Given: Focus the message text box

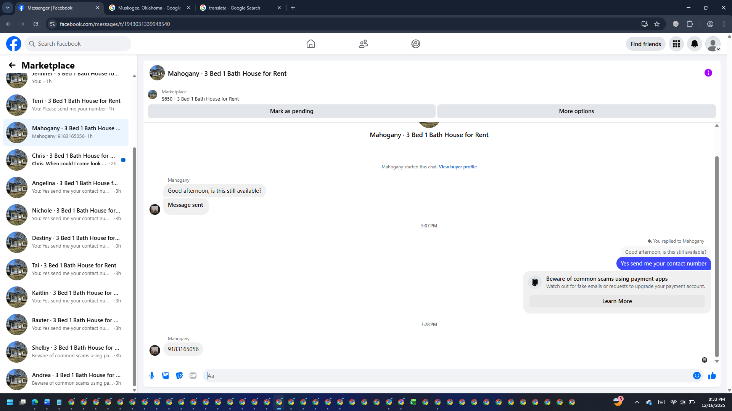Looking at the screenshot, I should 448,376.
